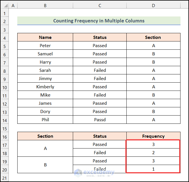Viewport: 189px width, 182px height.
Task: Select merged Section A cell in lower table
Action: [45, 148]
